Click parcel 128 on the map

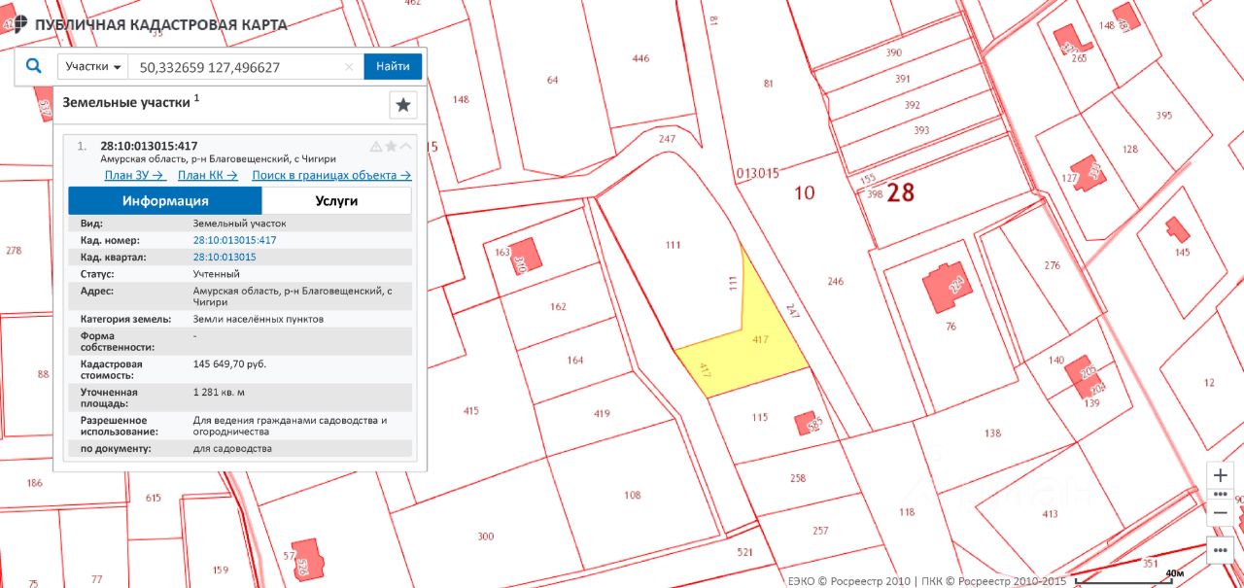[x=1129, y=150]
